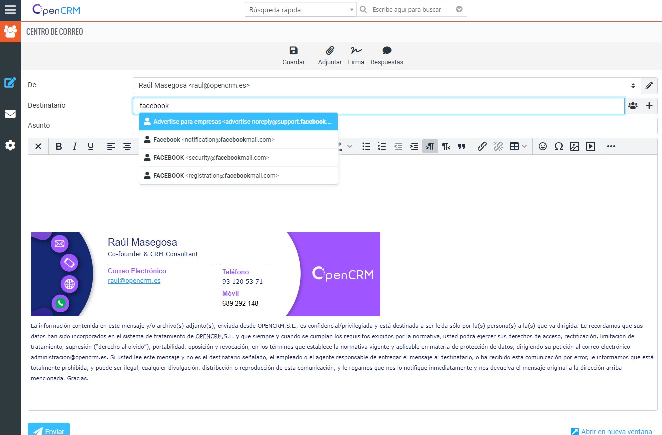Insert an image
The width and height of the screenshot is (662, 435).
[x=575, y=146]
